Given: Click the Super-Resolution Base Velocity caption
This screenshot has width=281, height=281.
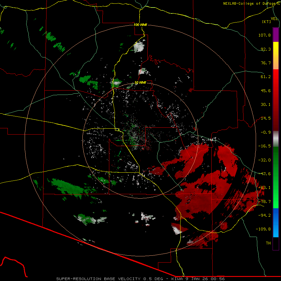Looking at the screenshot, I should 140,279.
